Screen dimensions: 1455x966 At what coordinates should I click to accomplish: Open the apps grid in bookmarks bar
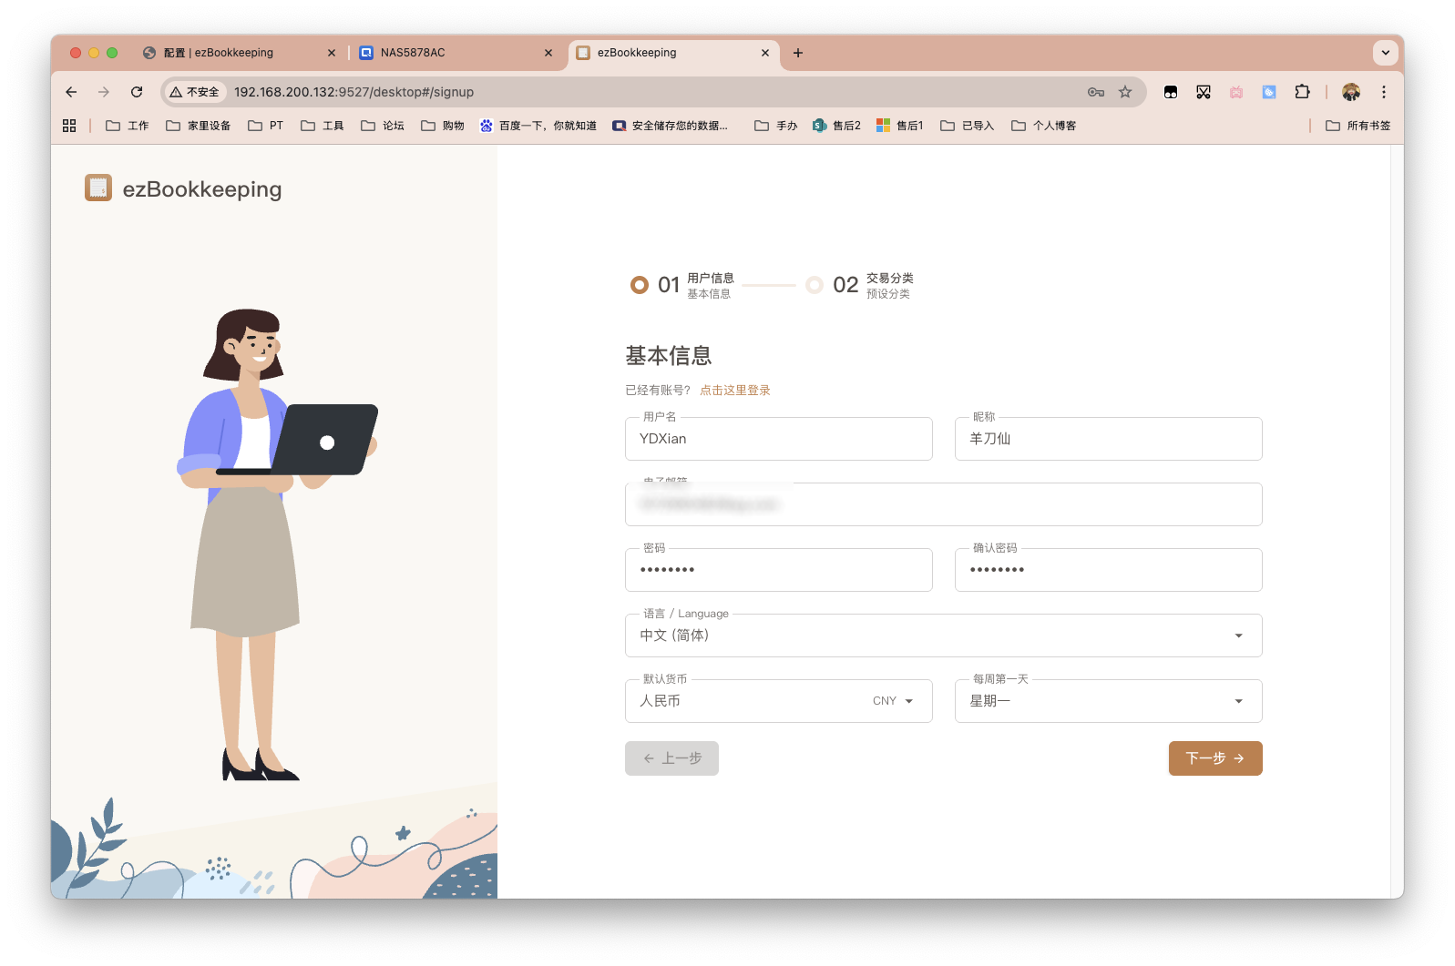pos(69,126)
